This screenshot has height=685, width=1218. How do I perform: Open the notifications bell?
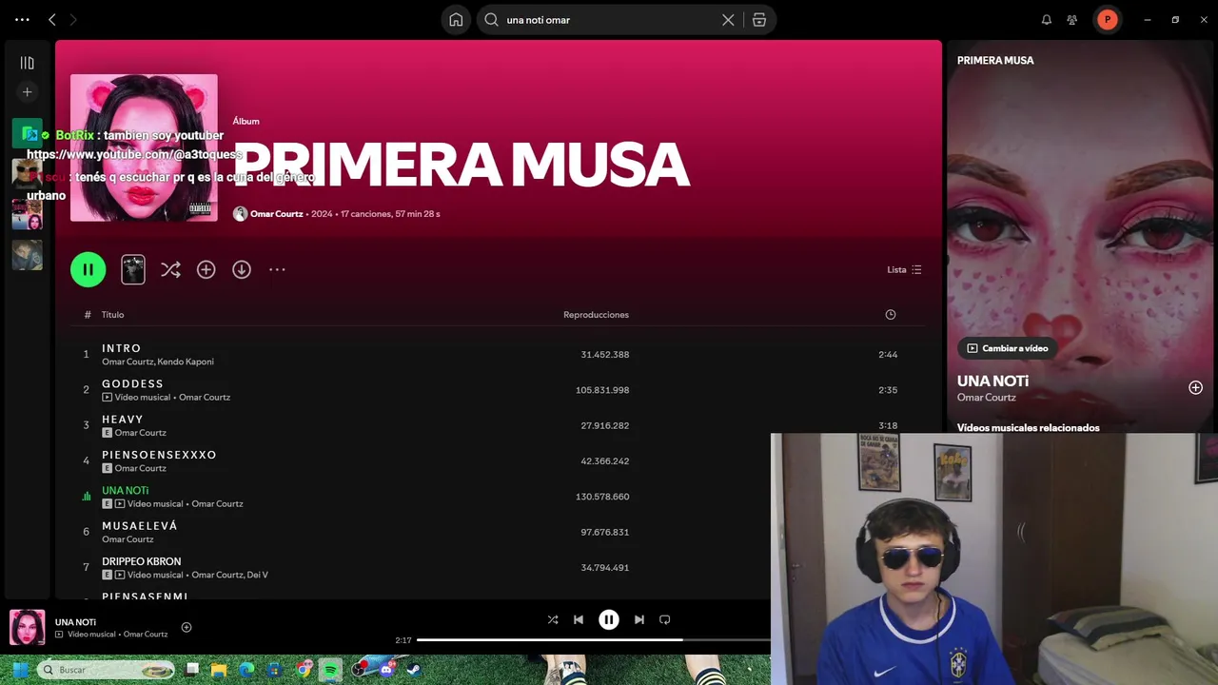[x=1047, y=20]
